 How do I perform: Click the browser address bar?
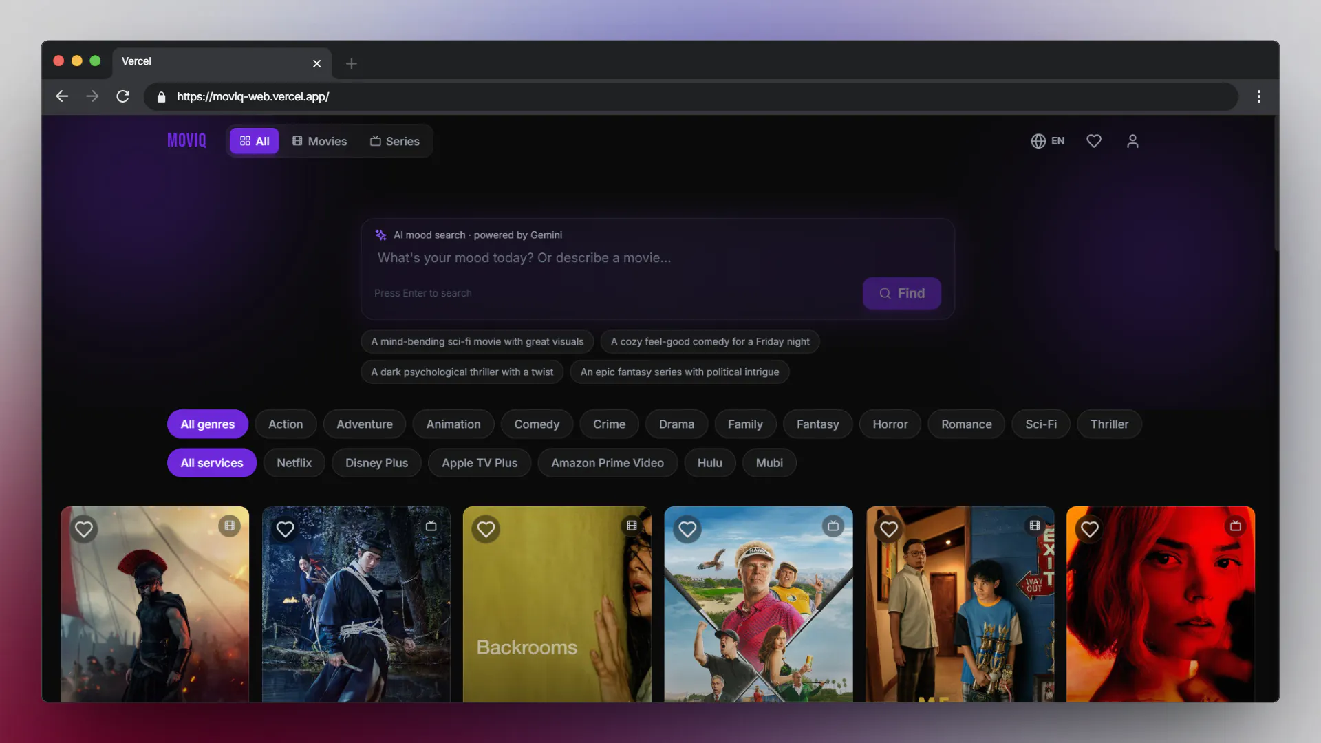pyautogui.click(x=690, y=97)
